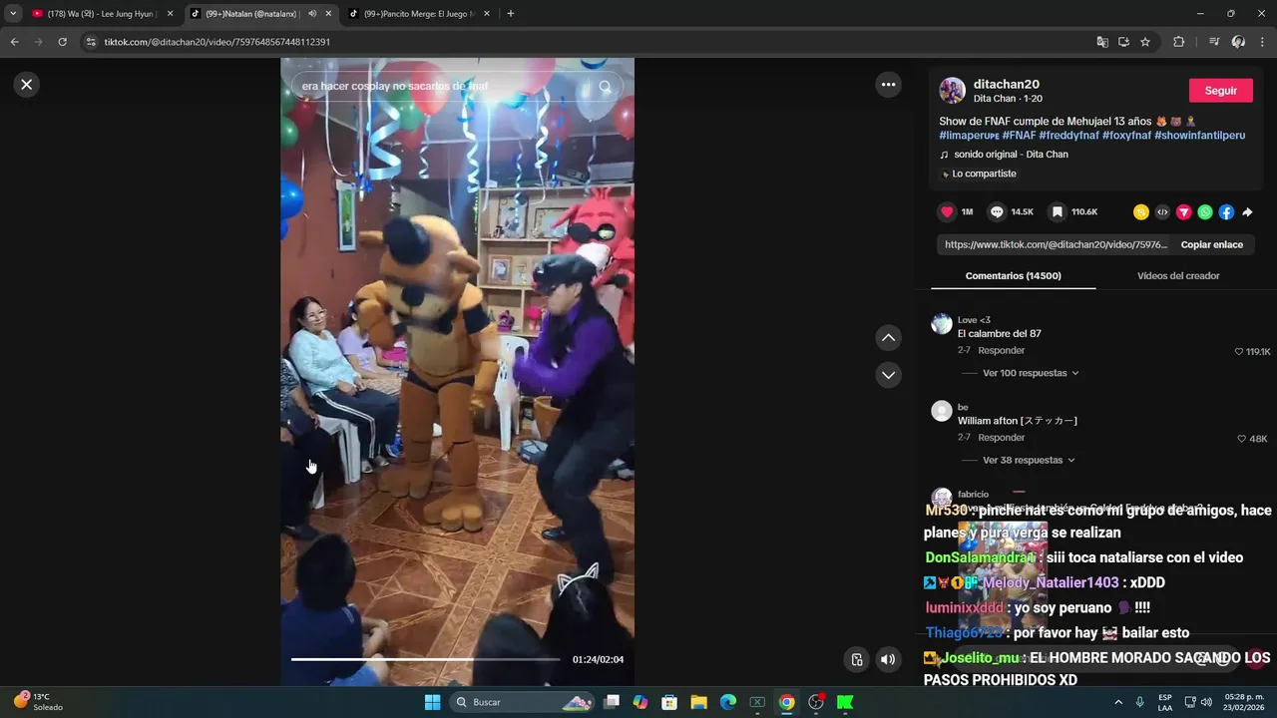Viewport: 1277px width, 718px height.
Task: Share via pink send-to-friends icon
Action: 1183,212
